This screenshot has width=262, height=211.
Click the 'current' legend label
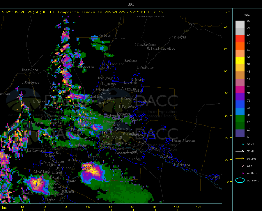[x=253, y=180]
